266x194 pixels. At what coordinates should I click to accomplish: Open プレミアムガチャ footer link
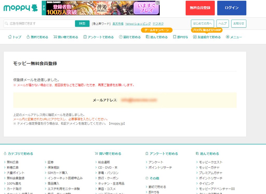point(210,173)
